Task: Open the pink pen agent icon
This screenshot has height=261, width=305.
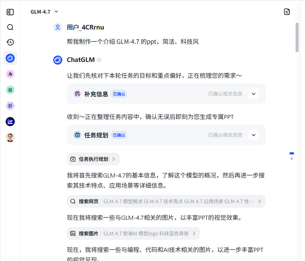Action: pyautogui.click(x=10, y=74)
